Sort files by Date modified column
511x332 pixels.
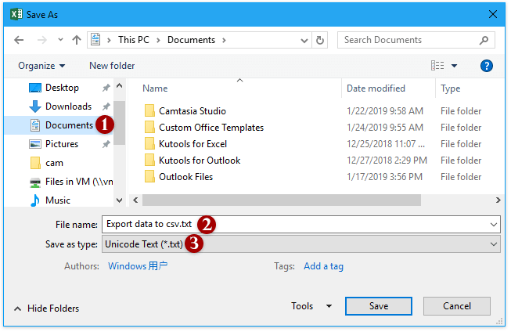pyautogui.click(x=376, y=88)
